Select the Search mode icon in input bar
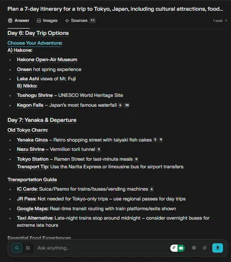Image resolution: width=231 pixels, height=262 pixels. [17, 248]
